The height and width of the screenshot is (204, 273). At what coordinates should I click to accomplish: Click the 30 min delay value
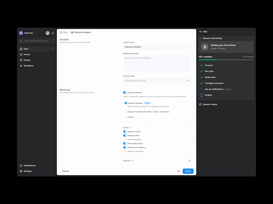point(156,112)
